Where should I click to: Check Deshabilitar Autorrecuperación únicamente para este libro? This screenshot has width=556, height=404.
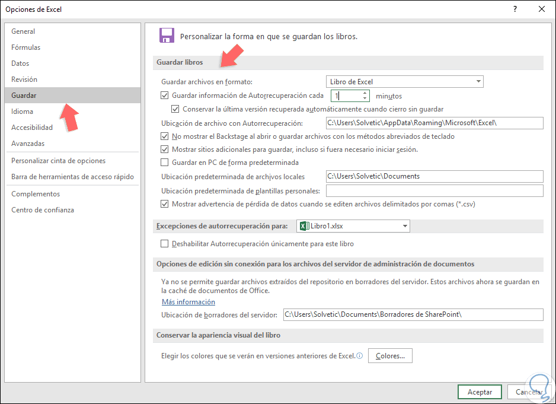pos(165,244)
